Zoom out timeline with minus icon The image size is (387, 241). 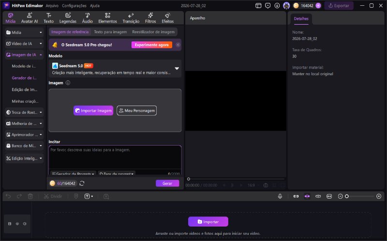(x=340, y=196)
